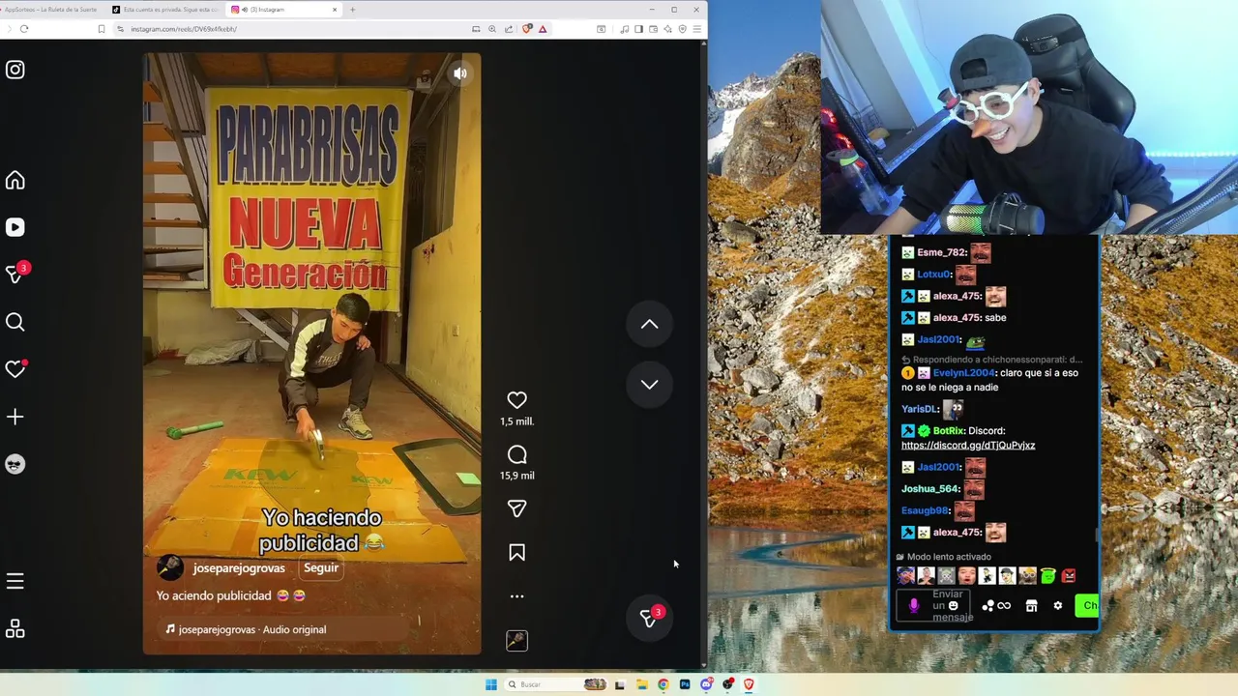Viewport: 1238px width, 696px height.
Task: Pick the green halo emote
Action: coord(1047,576)
